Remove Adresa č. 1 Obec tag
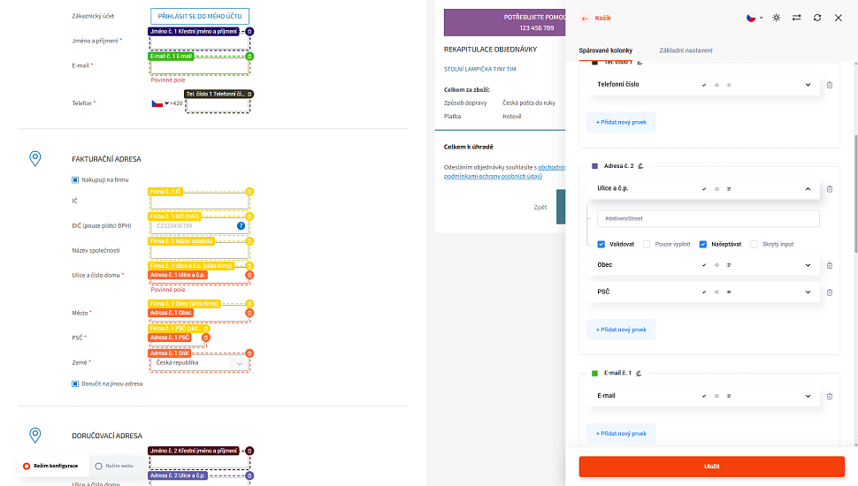The width and height of the screenshot is (858, 486). tap(249, 313)
